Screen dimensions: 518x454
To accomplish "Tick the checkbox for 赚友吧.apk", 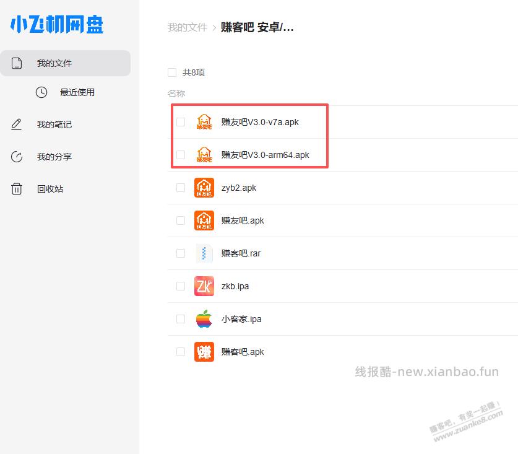I will (x=181, y=220).
